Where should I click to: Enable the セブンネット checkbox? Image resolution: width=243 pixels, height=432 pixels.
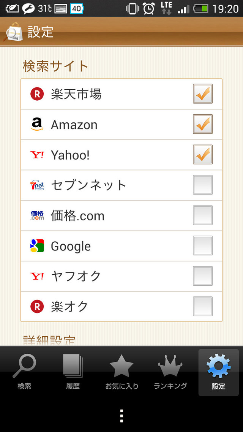pos(203,185)
